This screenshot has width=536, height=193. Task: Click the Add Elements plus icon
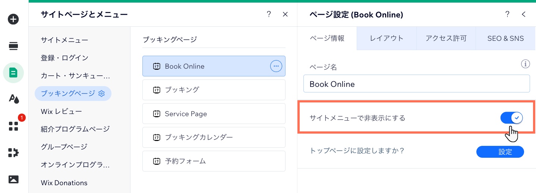(13, 19)
